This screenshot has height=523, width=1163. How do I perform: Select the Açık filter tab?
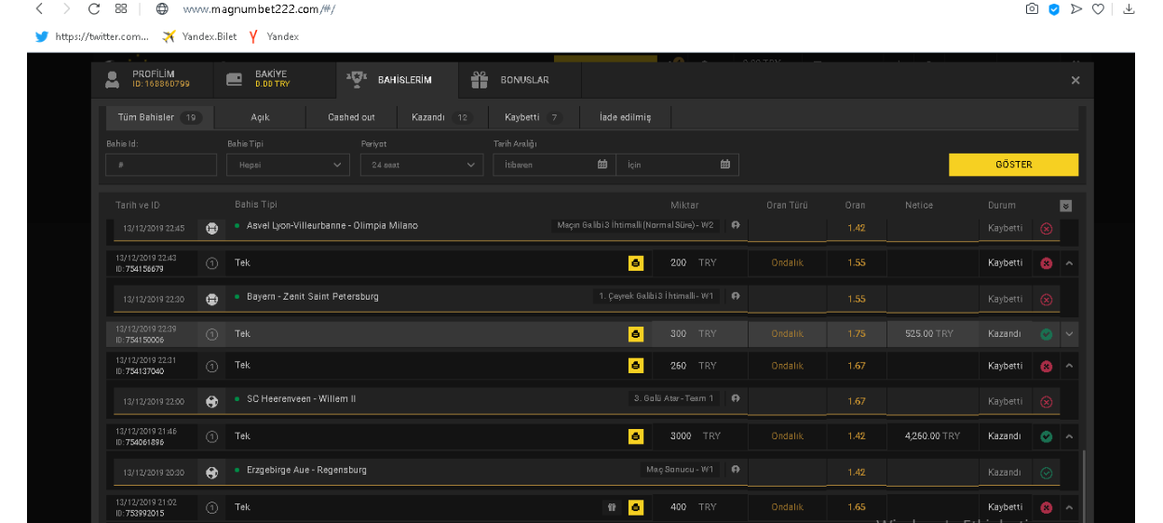pyautogui.click(x=260, y=117)
